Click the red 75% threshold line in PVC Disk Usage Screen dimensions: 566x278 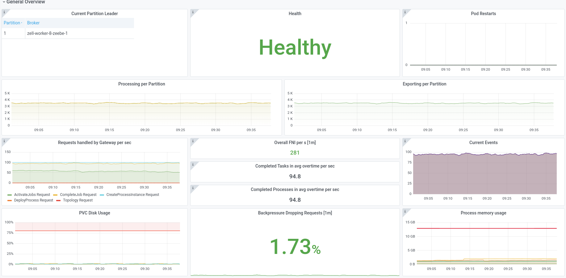point(98,231)
